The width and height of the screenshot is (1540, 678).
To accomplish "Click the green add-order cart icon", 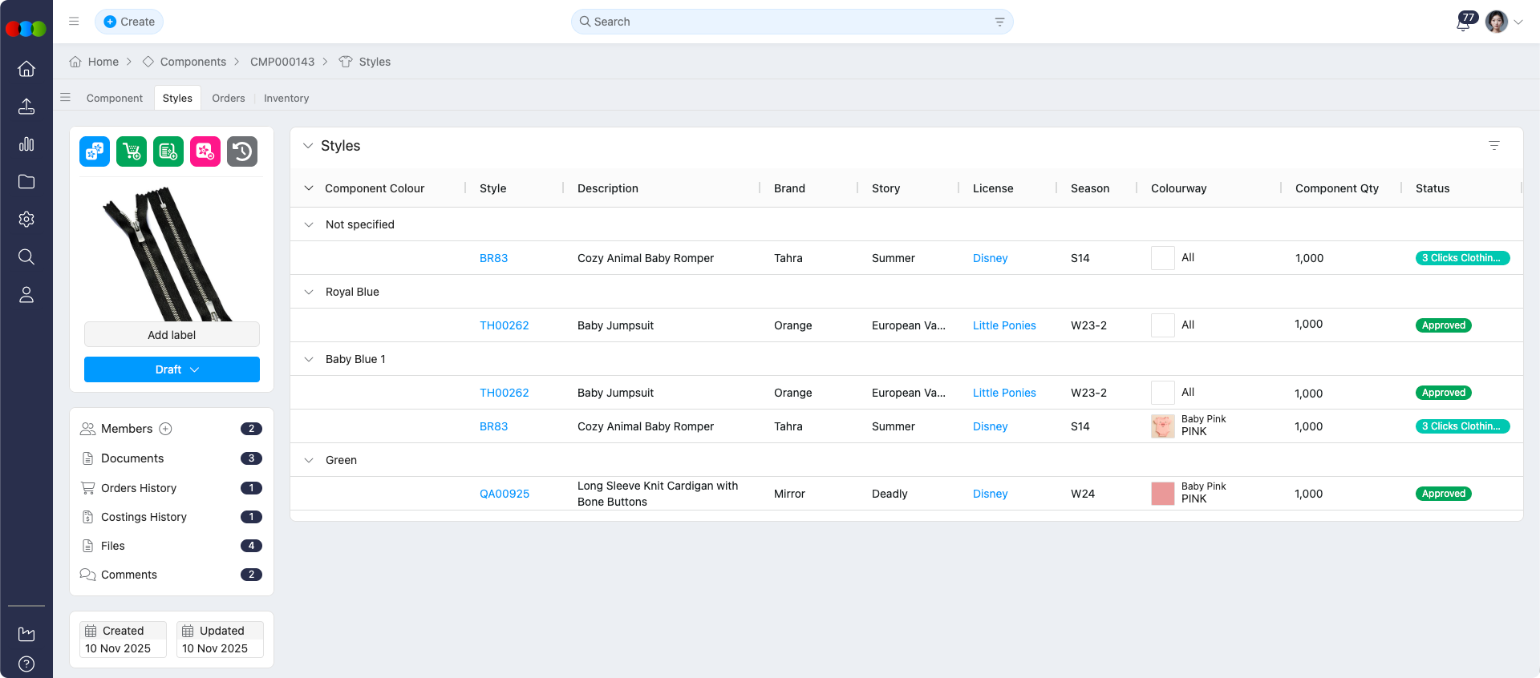I will [x=132, y=151].
